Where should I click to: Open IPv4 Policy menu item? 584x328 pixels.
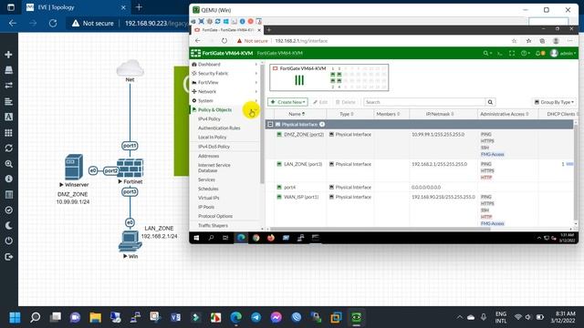(x=209, y=119)
